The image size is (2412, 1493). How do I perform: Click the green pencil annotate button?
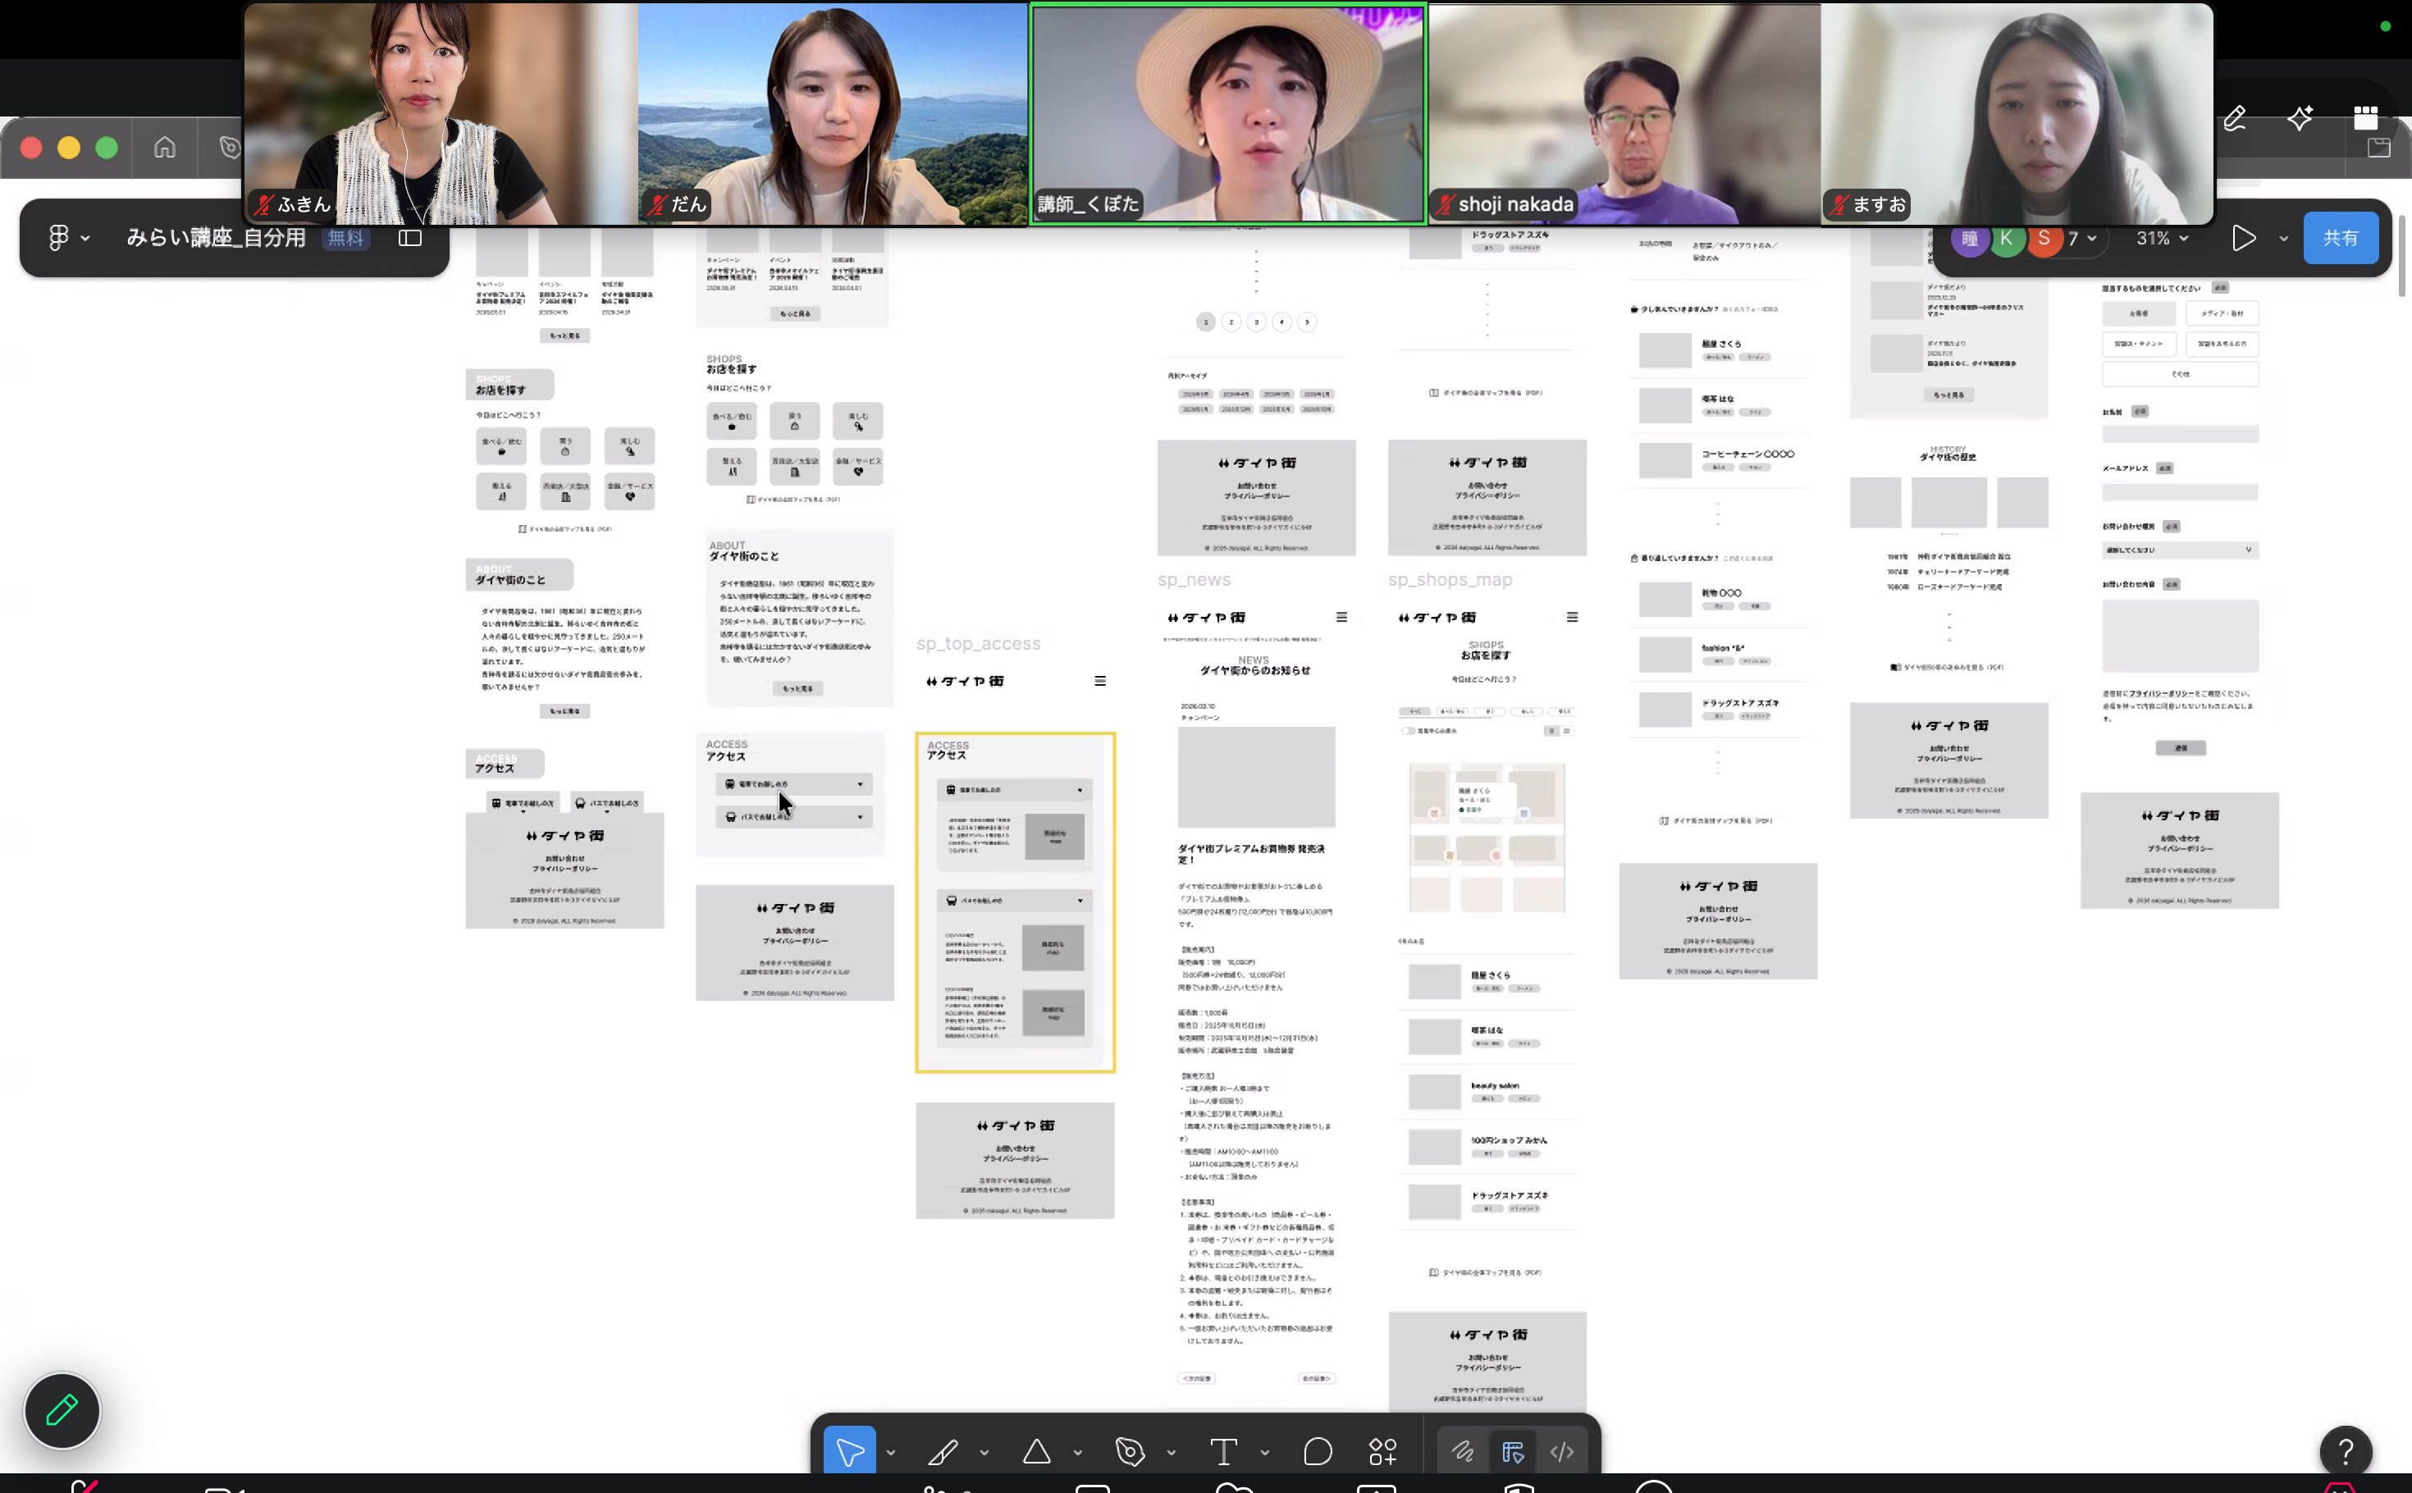pyautogui.click(x=62, y=1410)
